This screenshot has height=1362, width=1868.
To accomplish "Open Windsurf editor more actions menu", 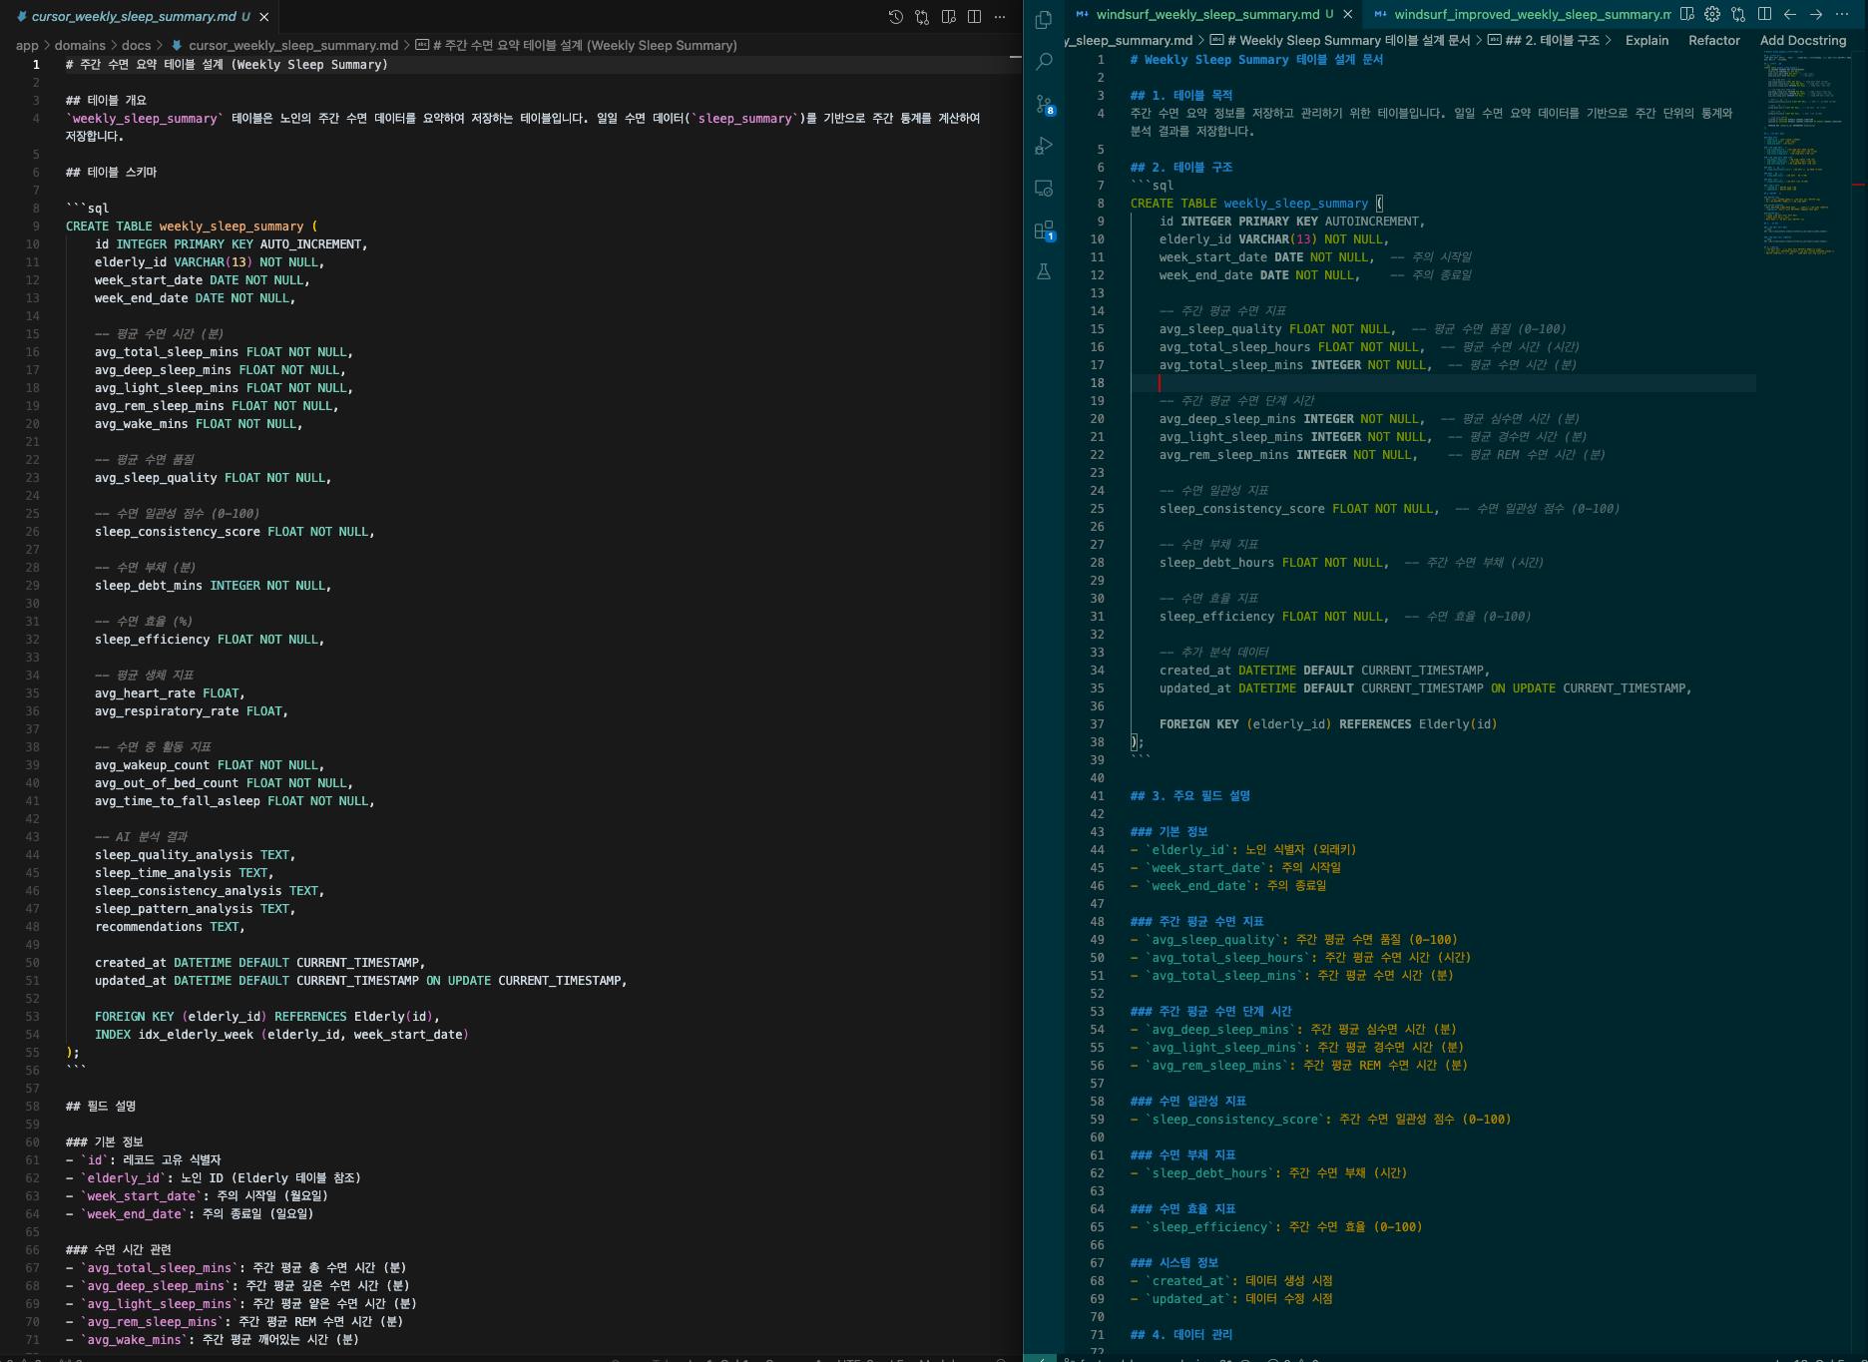I will pos(1842,14).
